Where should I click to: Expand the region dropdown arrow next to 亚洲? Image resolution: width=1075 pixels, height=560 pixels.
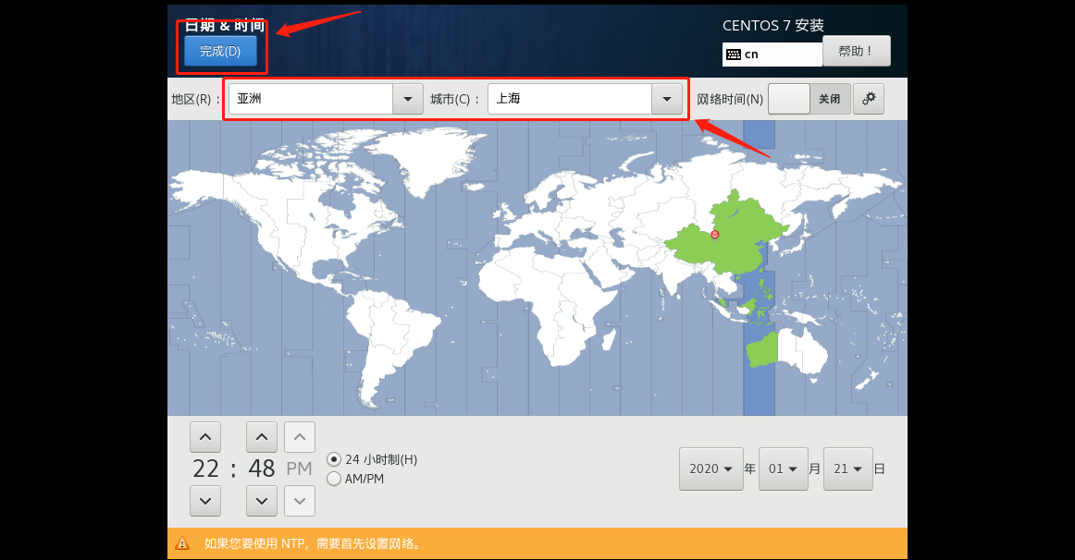point(408,99)
